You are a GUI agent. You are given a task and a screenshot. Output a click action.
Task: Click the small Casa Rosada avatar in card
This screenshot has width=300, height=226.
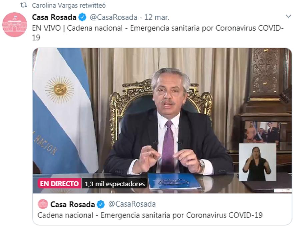(43, 204)
